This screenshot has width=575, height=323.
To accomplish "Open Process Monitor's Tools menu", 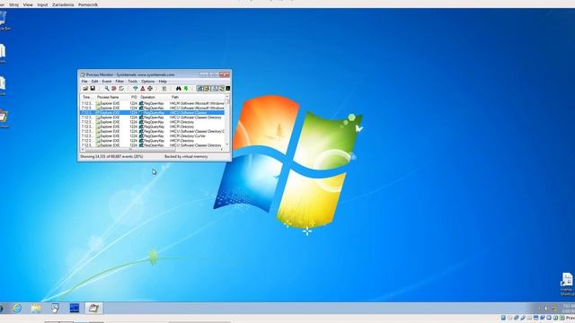I will [x=132, y=82].
